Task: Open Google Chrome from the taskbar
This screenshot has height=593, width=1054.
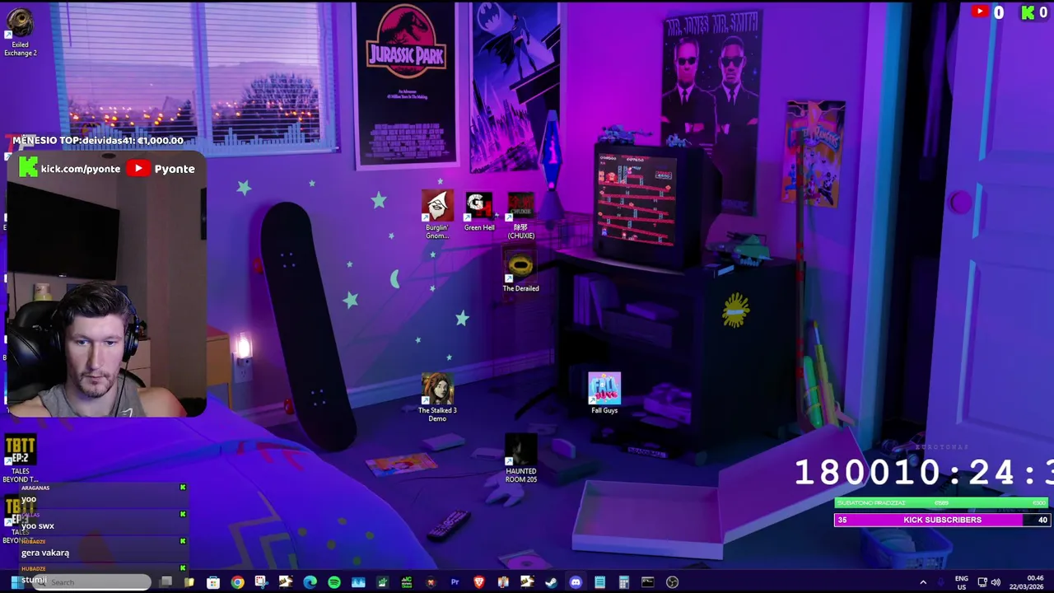Action: click(237, 582)
